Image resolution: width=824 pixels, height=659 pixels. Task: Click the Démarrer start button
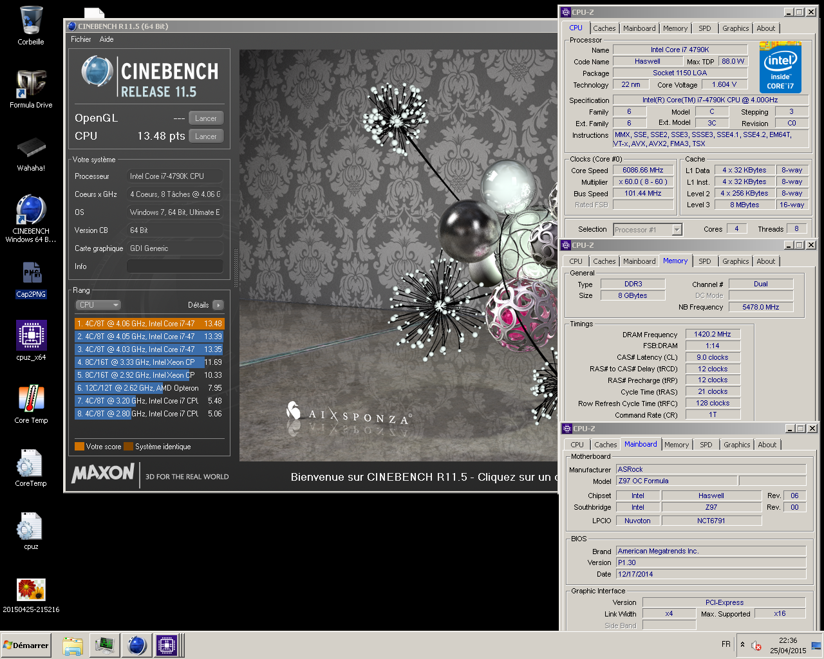26,645
